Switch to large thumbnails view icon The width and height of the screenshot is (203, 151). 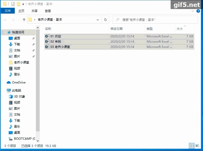coord(197,146)
